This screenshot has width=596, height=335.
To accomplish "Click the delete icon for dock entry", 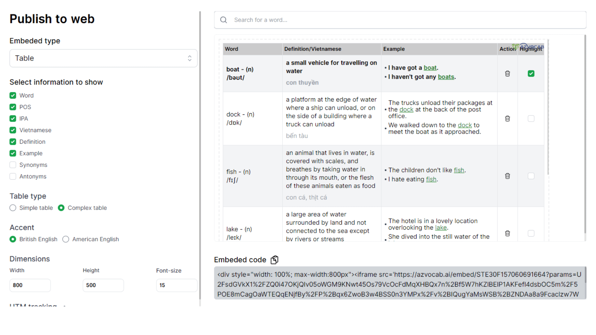I will 508,118.
